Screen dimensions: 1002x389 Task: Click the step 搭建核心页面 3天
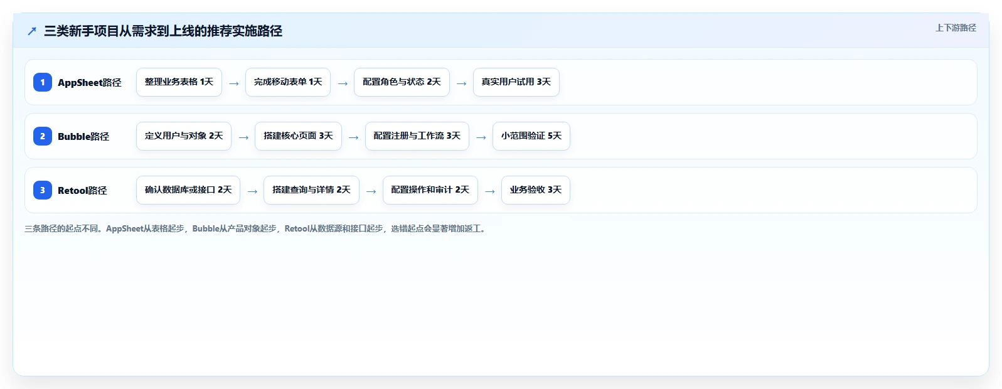(298, 136)
